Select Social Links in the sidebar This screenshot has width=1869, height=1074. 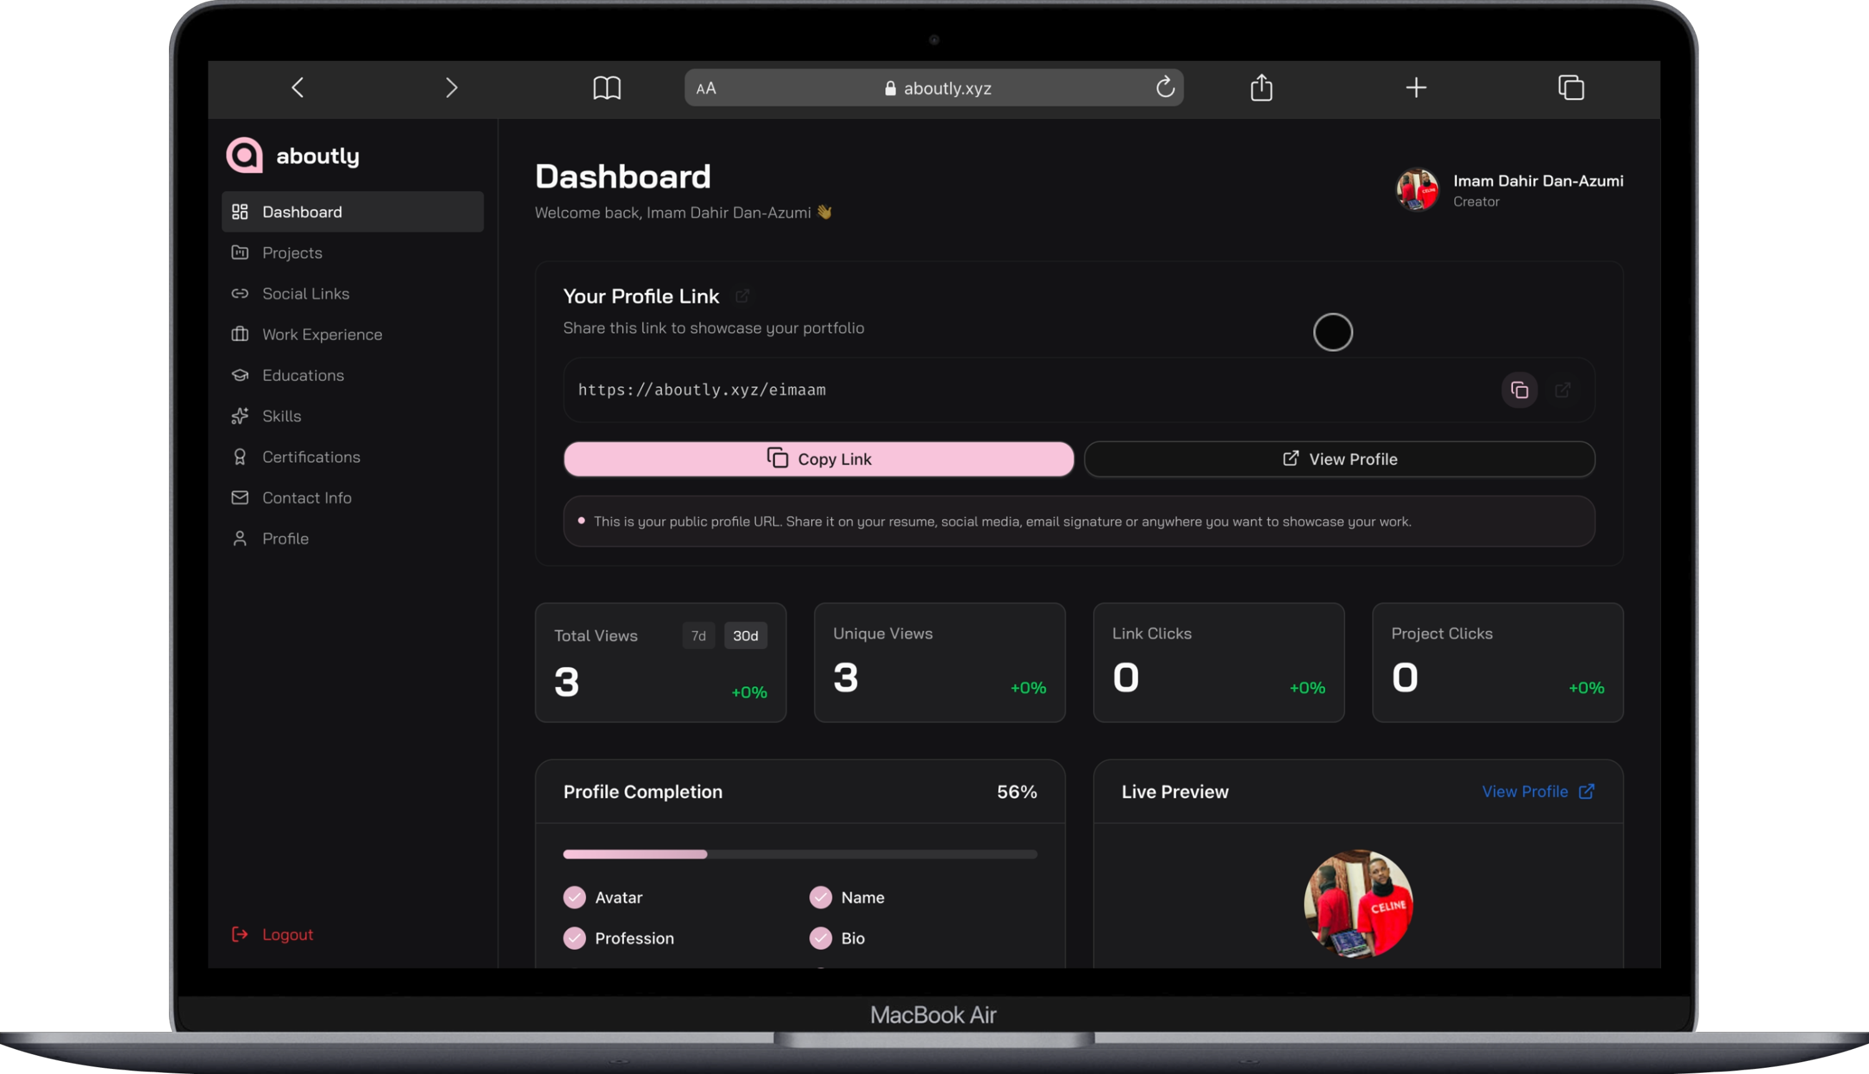click(305, 293)
